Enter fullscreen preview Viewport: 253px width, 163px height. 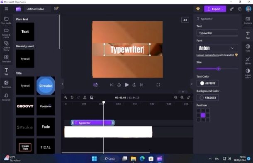158,85
